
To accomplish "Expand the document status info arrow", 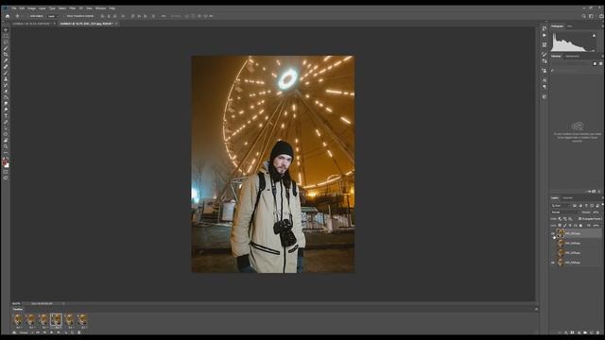I will pyautogui.click(x=63, y=304).
